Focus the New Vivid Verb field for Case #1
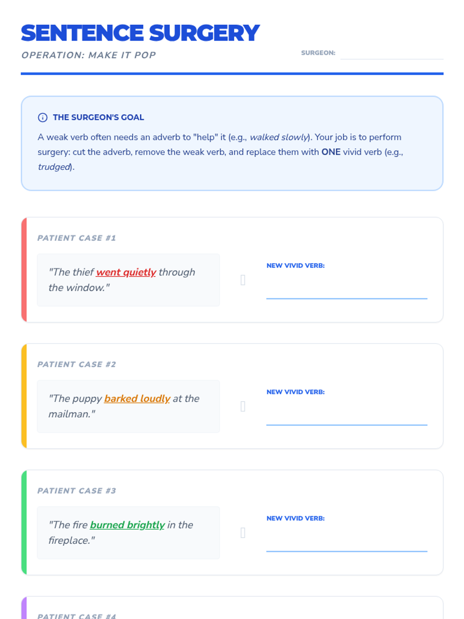 (x=346, y=289)
